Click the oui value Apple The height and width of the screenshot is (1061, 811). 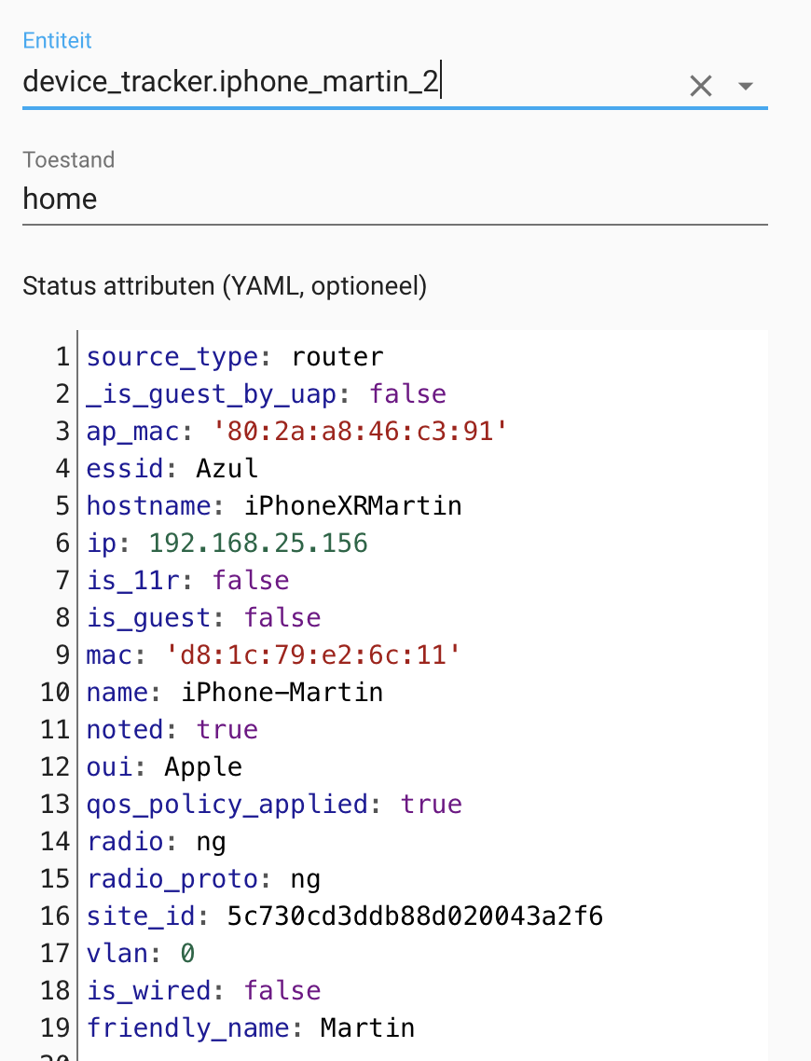coord(203,766)
